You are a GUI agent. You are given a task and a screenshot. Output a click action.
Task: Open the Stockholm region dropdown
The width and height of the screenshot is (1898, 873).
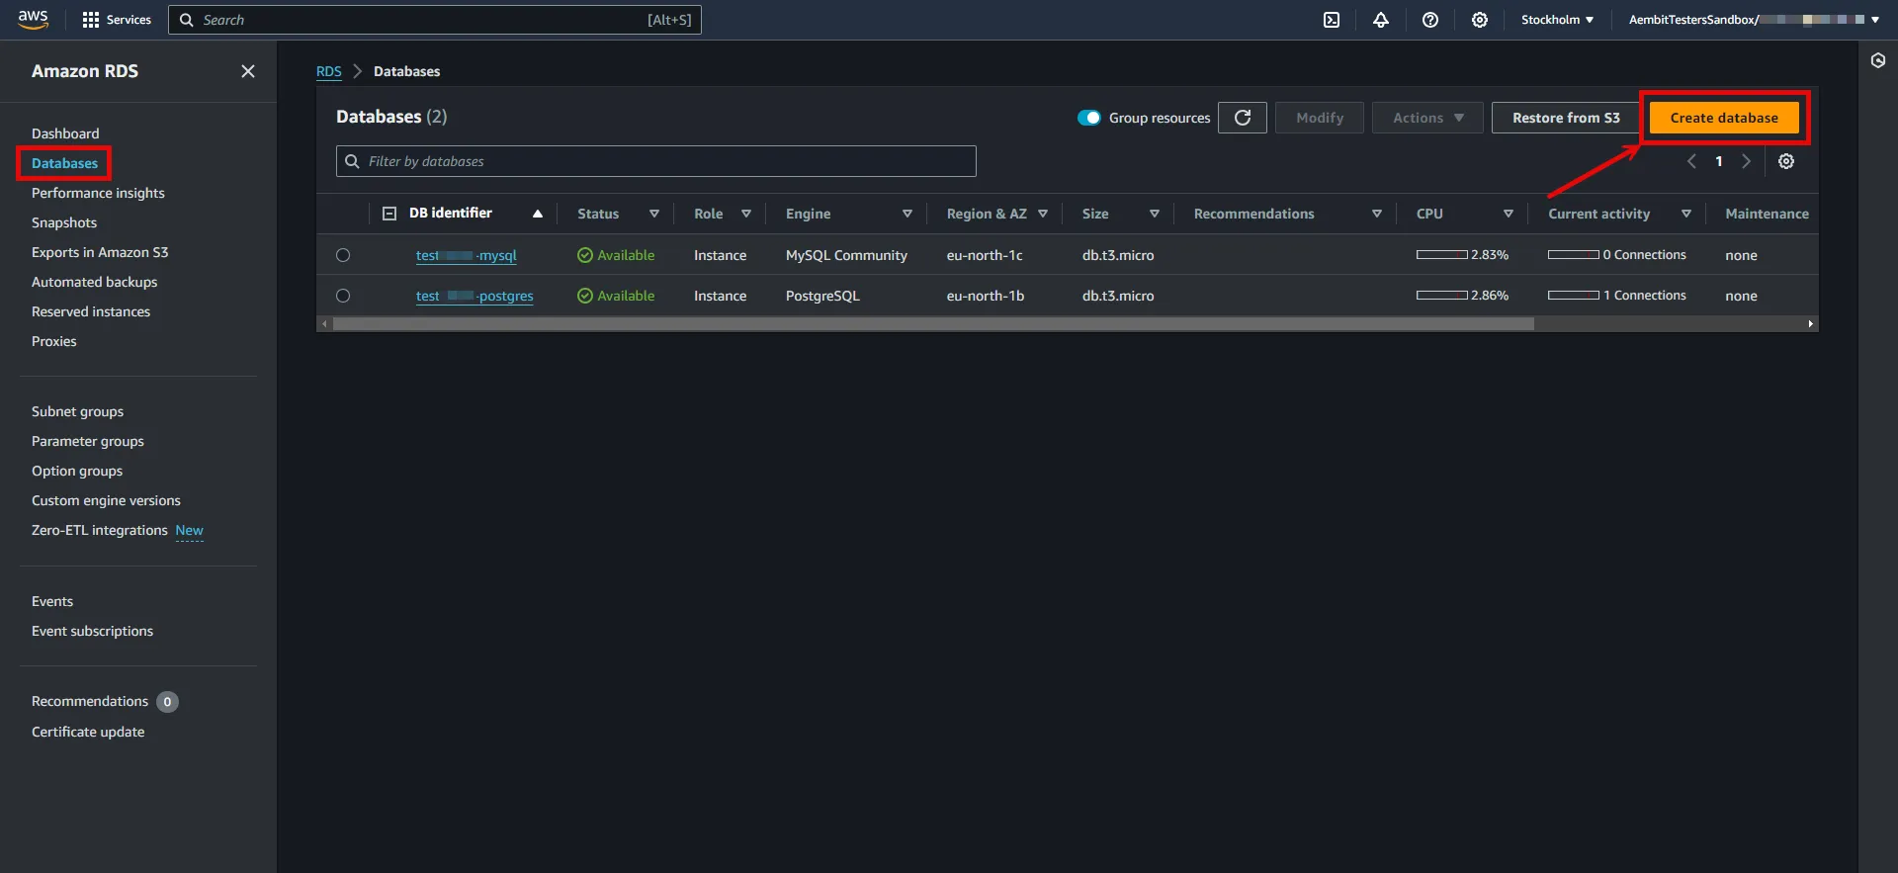[x=1556, y=20]
